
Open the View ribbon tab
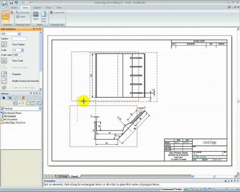[59, 8]
